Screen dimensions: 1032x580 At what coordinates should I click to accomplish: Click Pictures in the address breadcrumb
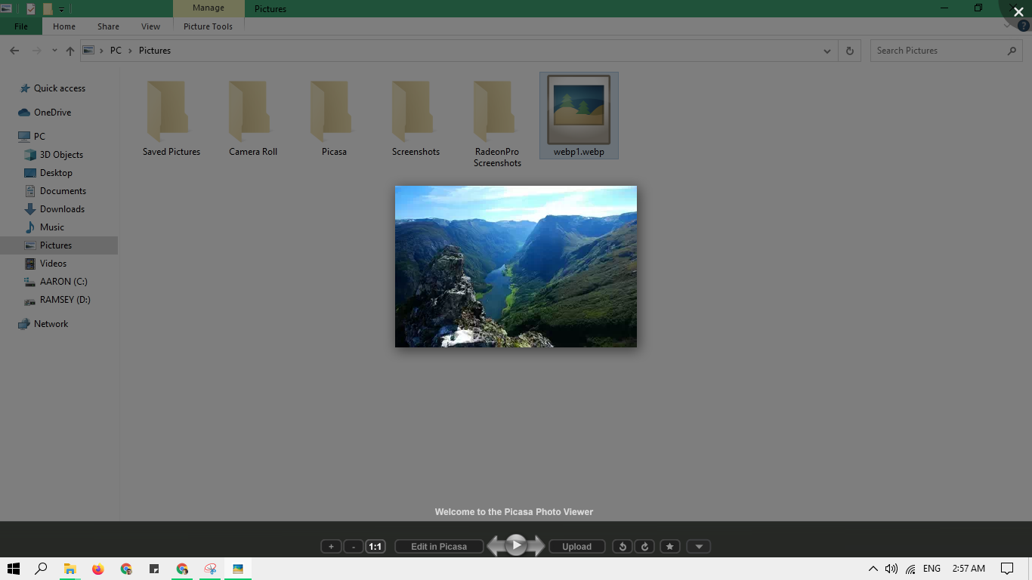coord(155,51)
